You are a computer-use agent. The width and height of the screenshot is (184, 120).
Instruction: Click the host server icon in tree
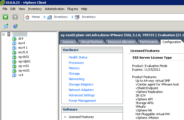(x=9, y=34)
